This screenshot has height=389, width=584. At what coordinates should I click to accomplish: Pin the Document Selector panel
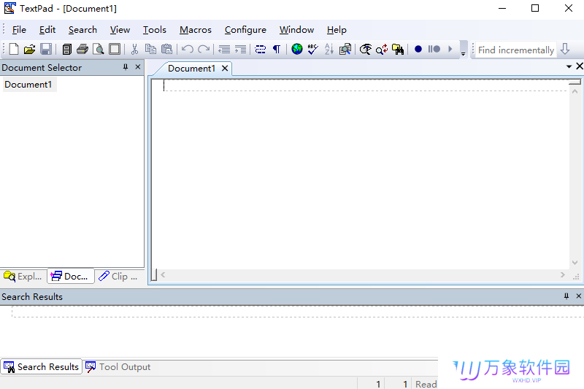[x=126, y=67]
